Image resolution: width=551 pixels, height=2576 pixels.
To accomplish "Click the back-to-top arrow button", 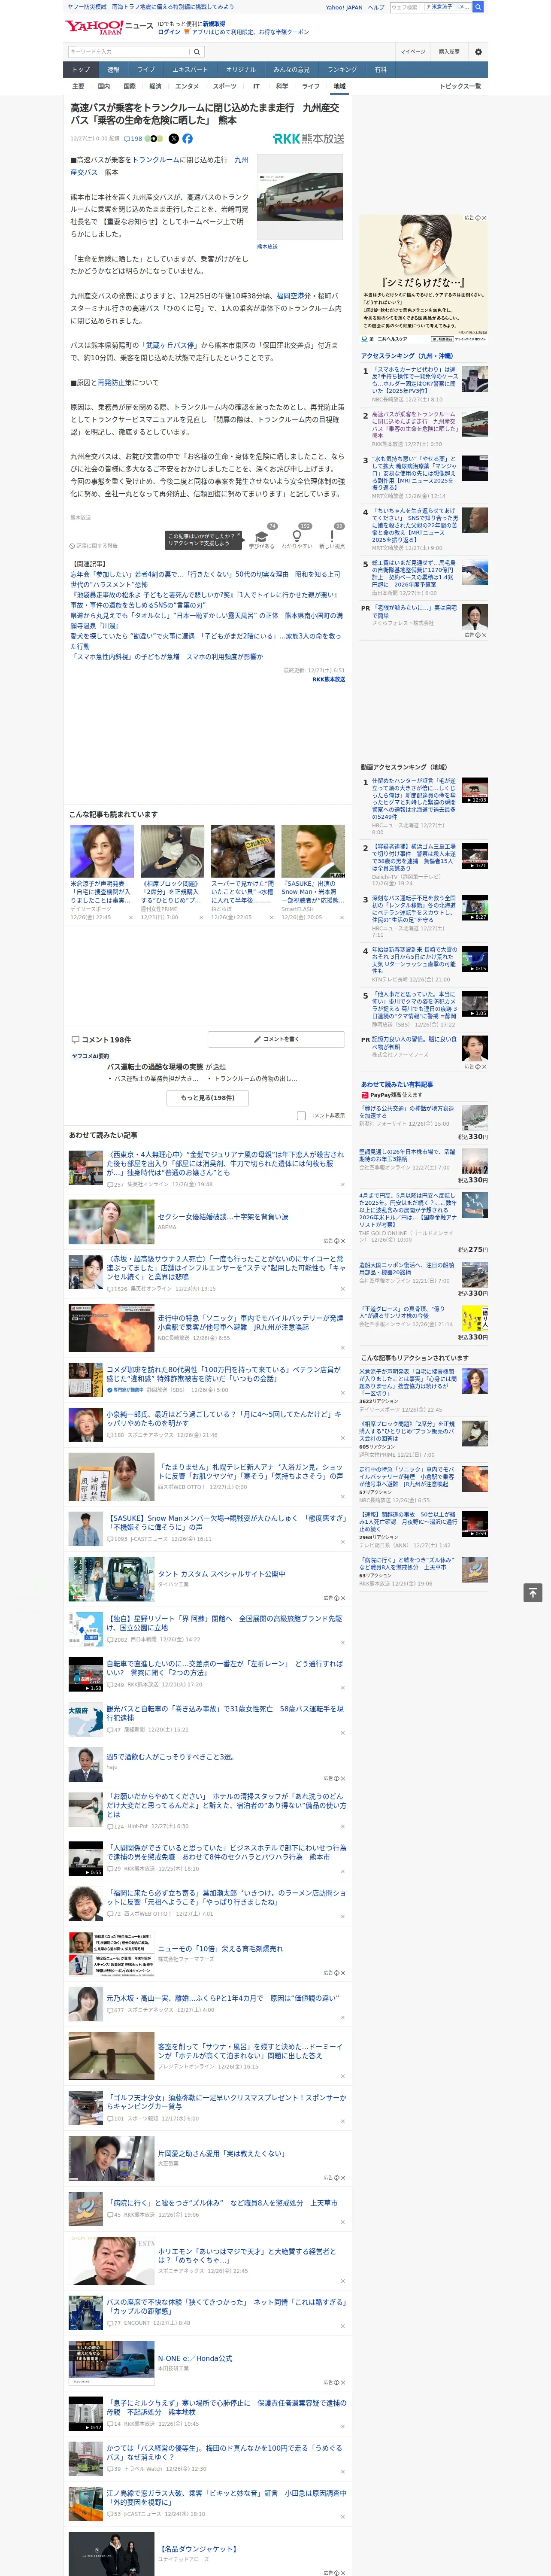I will [x=533, y=1592].
